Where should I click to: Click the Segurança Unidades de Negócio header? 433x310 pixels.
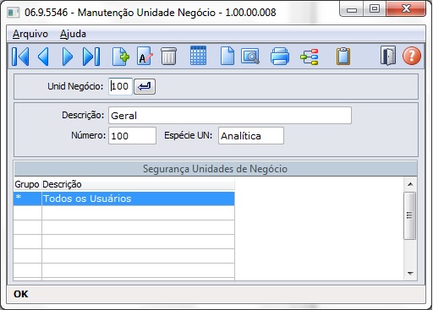[x=216, y=169]
